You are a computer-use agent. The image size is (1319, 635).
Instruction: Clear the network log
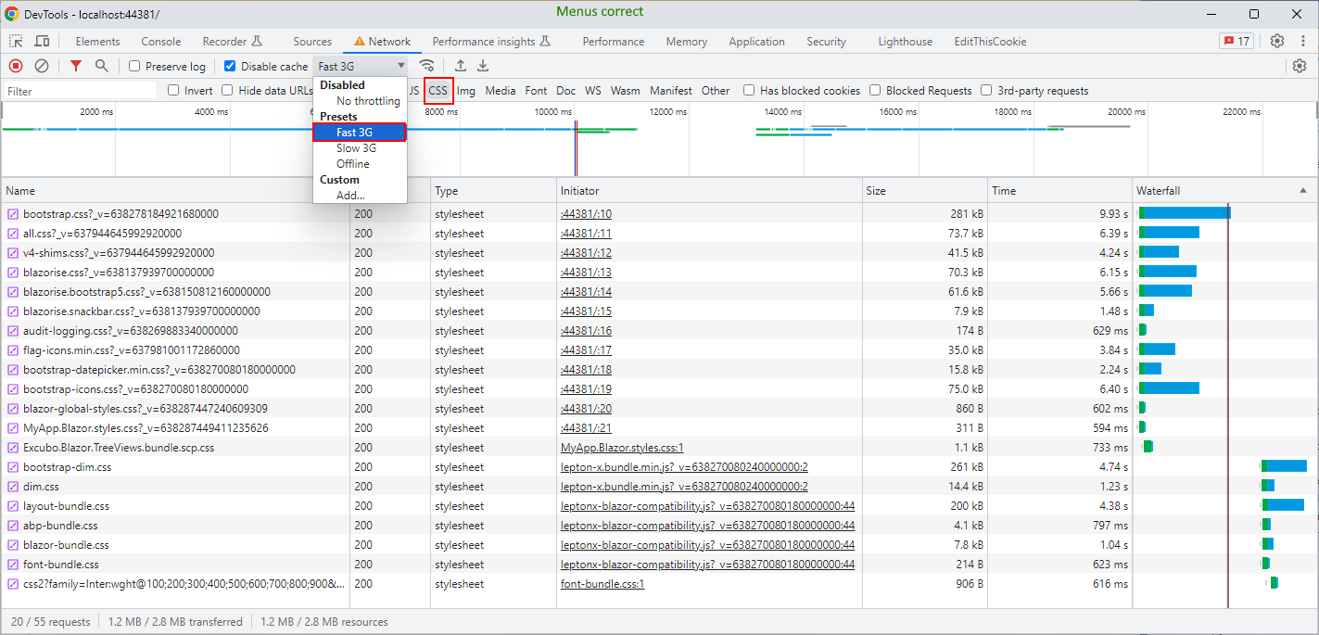tap(42, 66)
